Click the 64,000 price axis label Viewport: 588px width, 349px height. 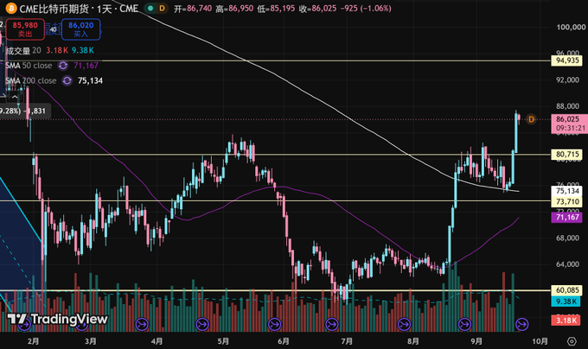[x=567, y=264]
